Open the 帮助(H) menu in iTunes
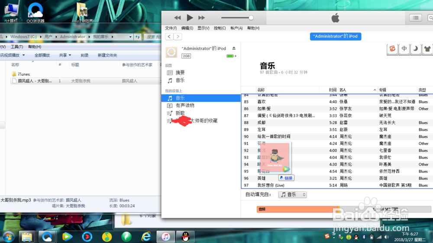433x243 pixels. coord(253,28)
